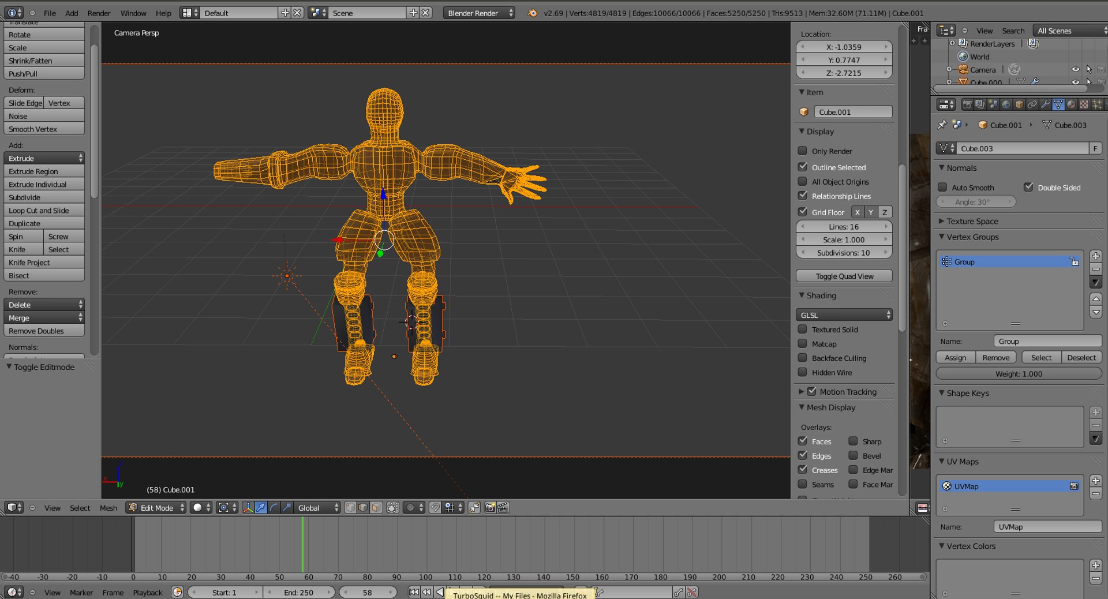1108x599 pixels.
Task: Click Loop Cut and Slide
Action: 44,211
